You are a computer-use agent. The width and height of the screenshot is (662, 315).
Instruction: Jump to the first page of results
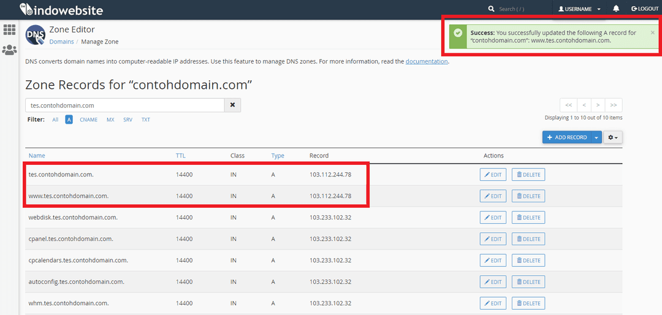568,105
